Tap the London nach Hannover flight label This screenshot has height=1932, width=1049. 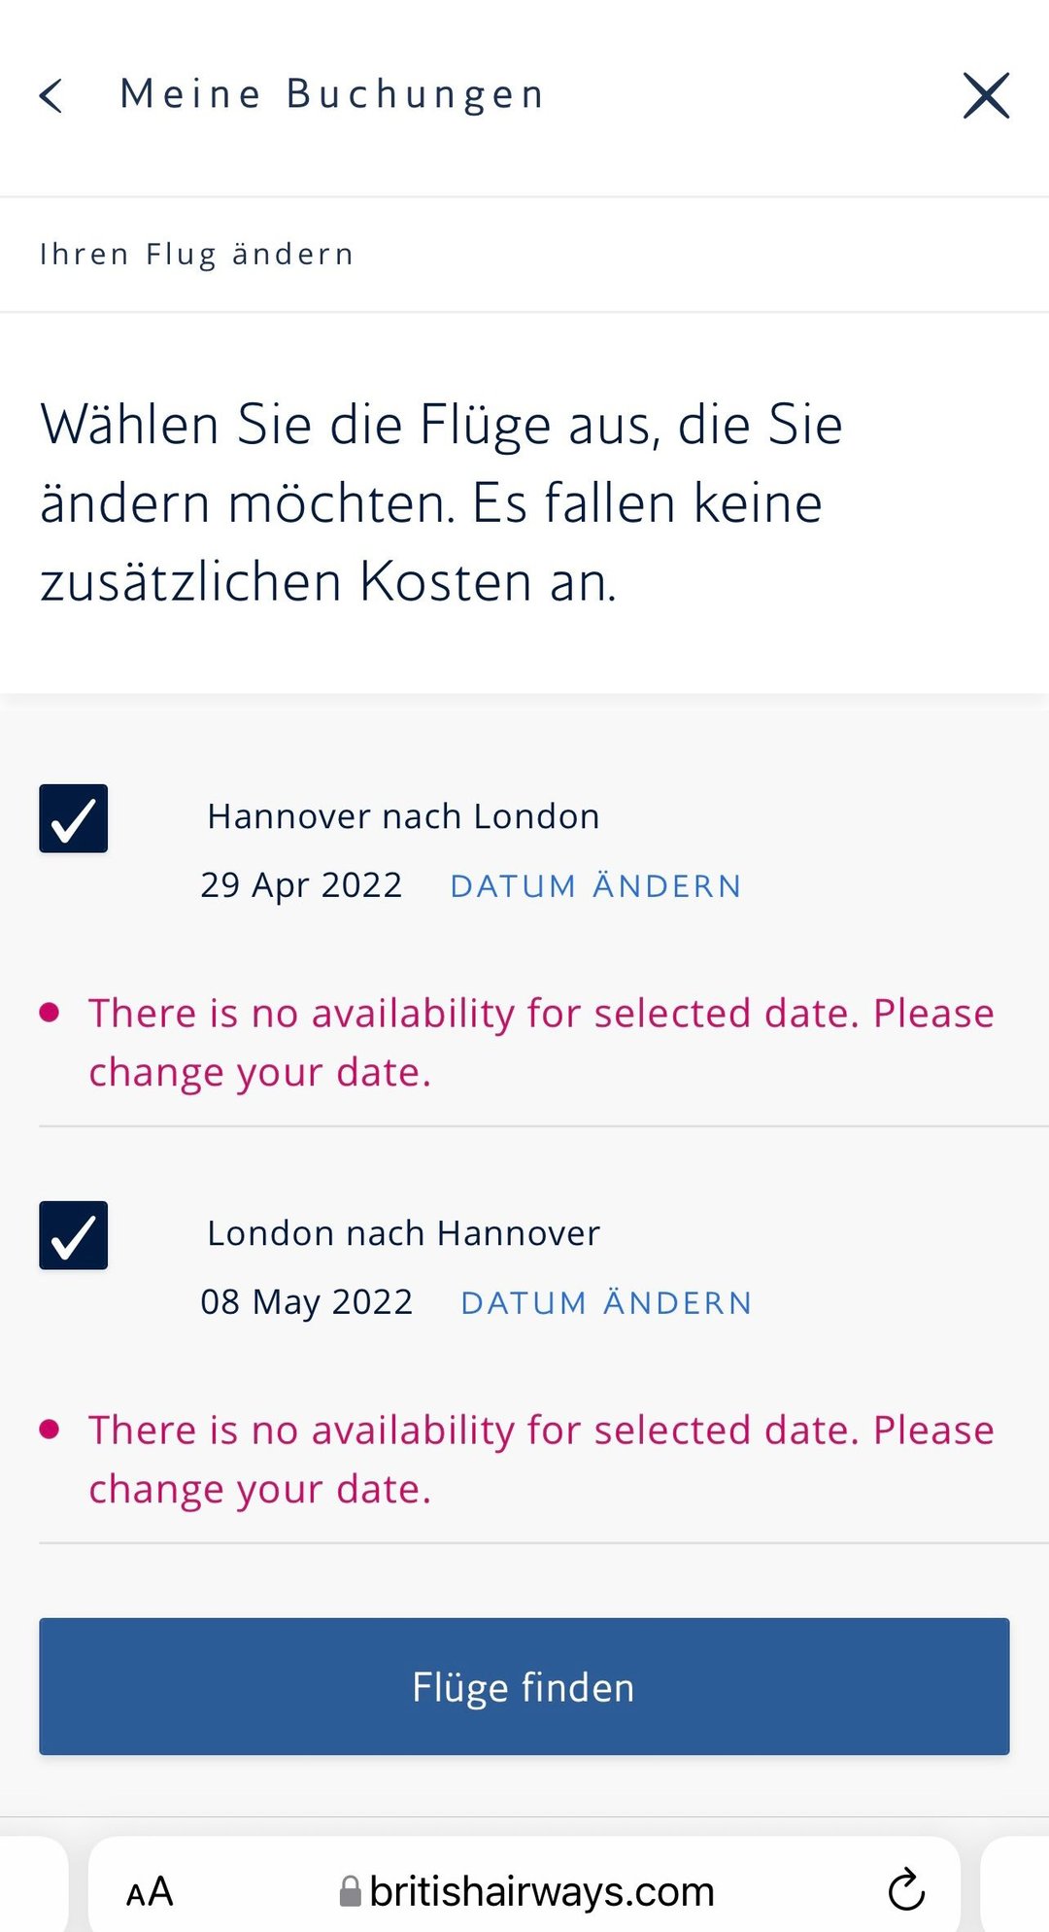coord(403,1233)
